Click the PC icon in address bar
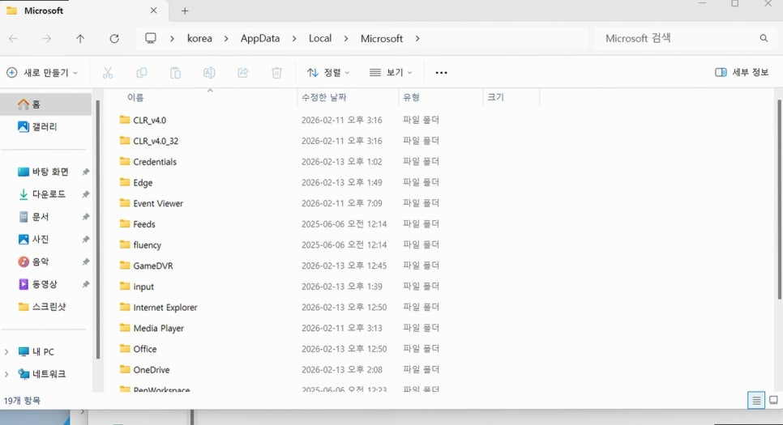This screenshot has height=425, width=783. click(150, 38)
